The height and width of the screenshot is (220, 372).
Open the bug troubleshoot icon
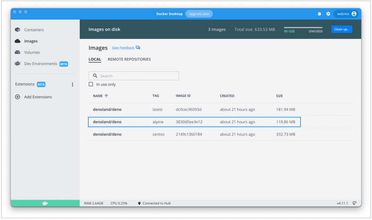(x=319, y=14)
